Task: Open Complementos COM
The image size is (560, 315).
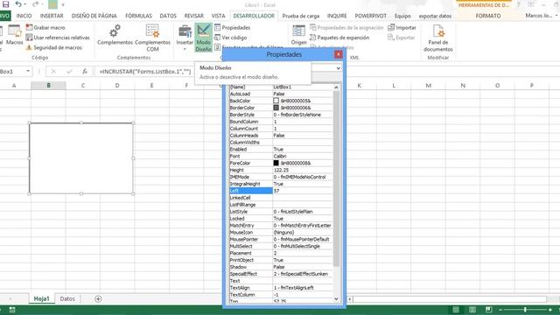Action: click(x=152, y=38)
